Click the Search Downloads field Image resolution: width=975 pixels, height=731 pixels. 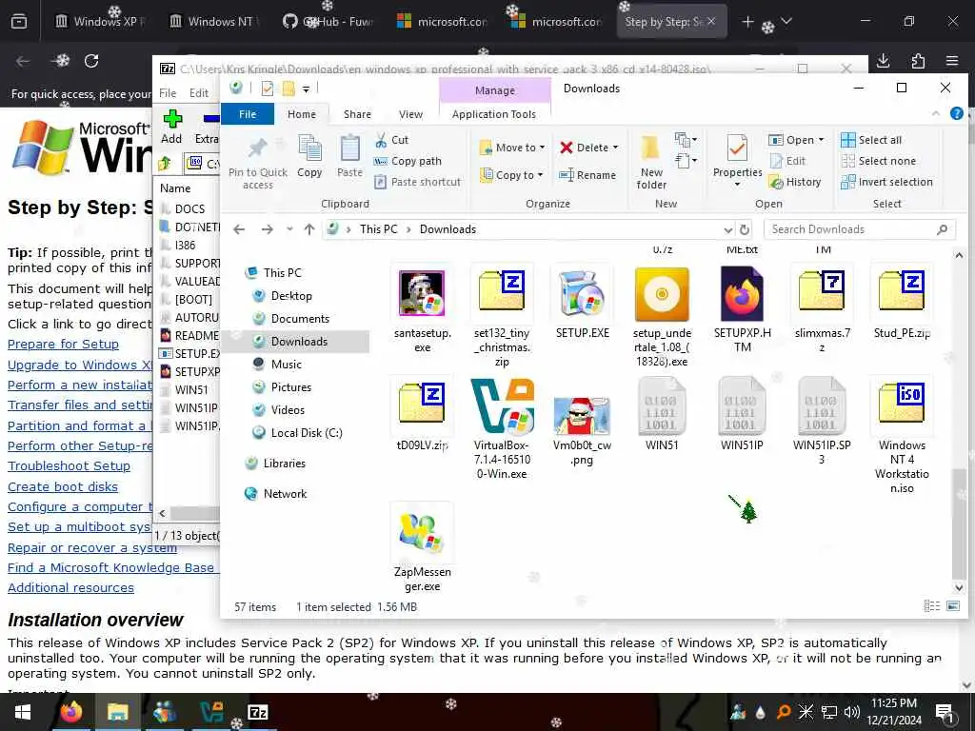coord(859,229)
